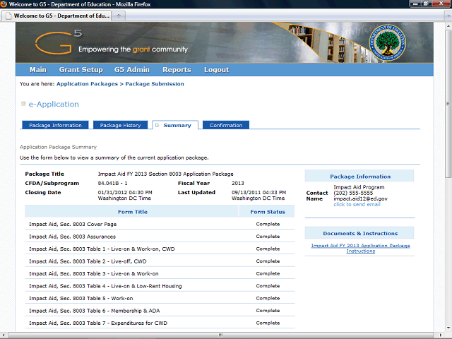This screenshot has height=339, width=452.
Task: Open the Main menu
Action: [x=37, y=70]
